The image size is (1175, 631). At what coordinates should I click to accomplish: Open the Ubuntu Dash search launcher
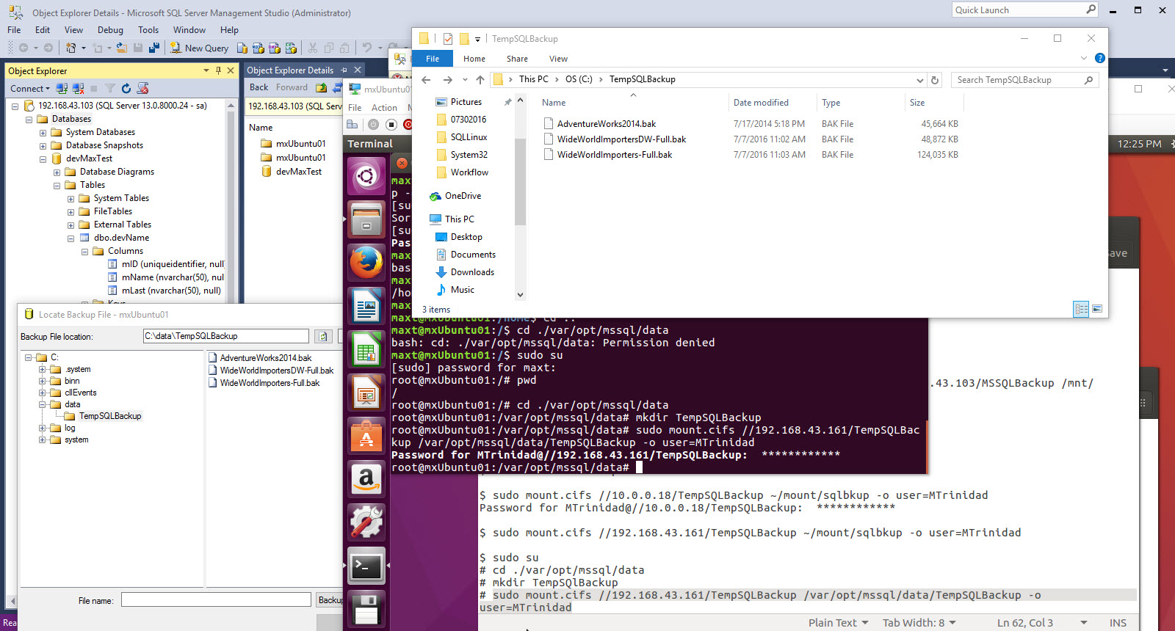[x=366, y=176]
